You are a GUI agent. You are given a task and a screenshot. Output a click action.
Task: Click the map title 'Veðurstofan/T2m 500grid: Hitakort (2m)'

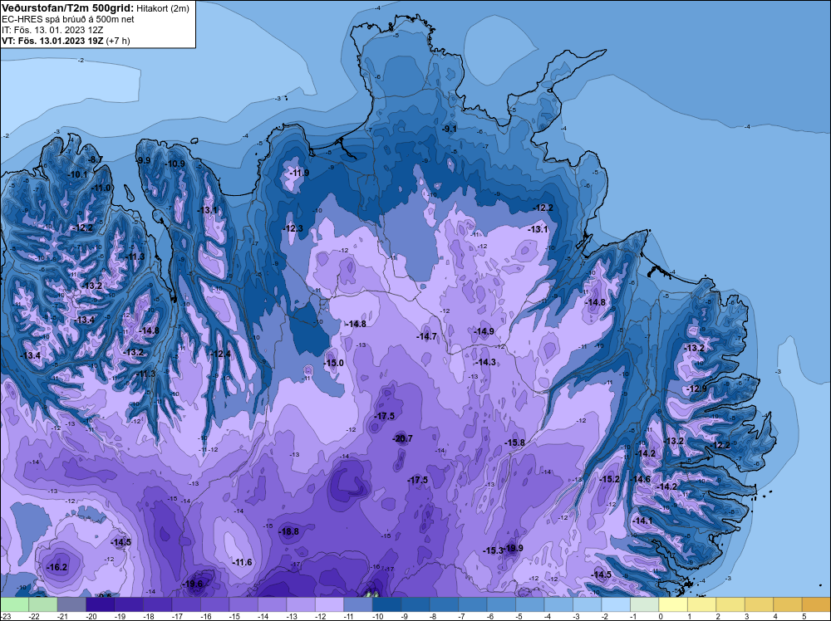[x=95, y=8]
